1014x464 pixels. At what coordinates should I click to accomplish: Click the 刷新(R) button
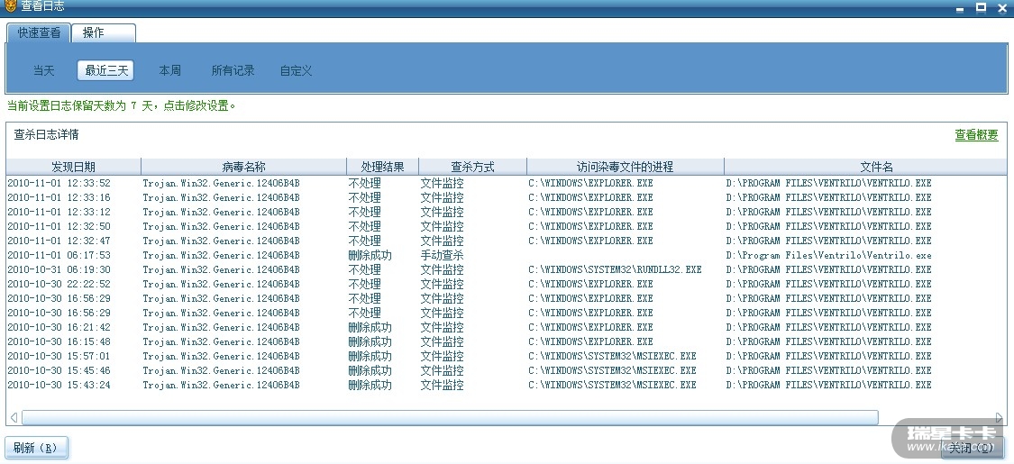point(36,447)
